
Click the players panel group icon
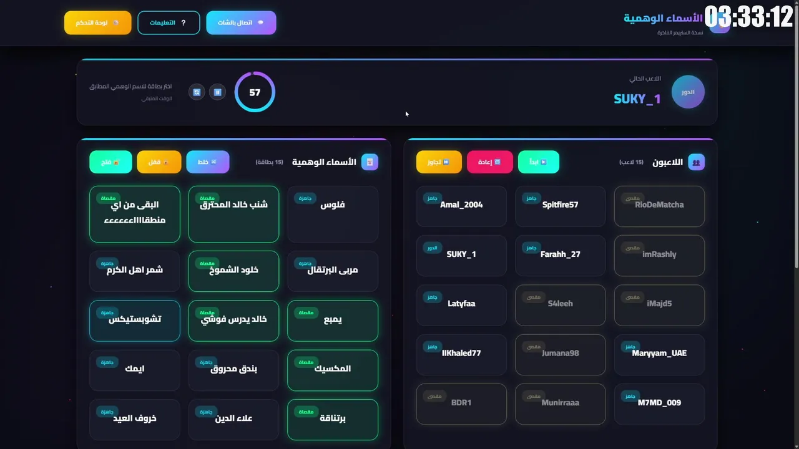[x=696, y=162]
